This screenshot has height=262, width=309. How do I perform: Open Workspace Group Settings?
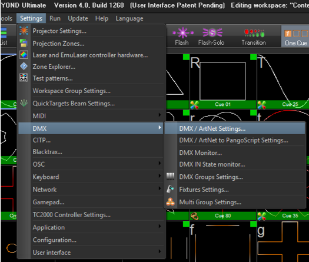(91, 91)
